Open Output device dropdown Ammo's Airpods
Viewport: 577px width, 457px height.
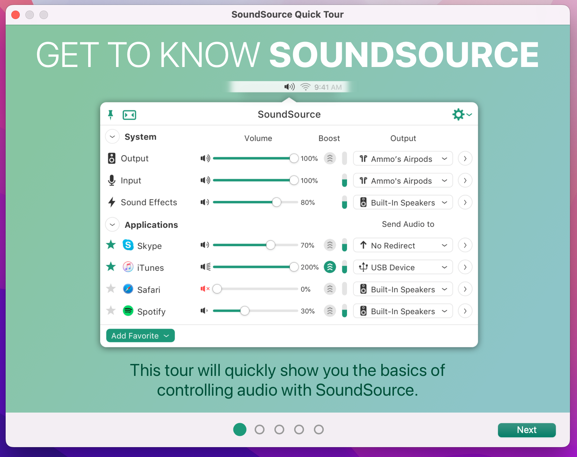pyautogui.click(x=403, y=158)
